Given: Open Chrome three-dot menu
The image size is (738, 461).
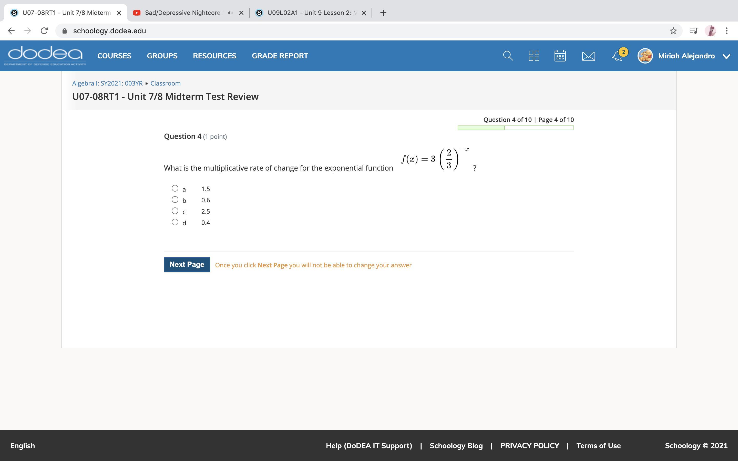Looking at the screenshot, I should tap(727, 31).
